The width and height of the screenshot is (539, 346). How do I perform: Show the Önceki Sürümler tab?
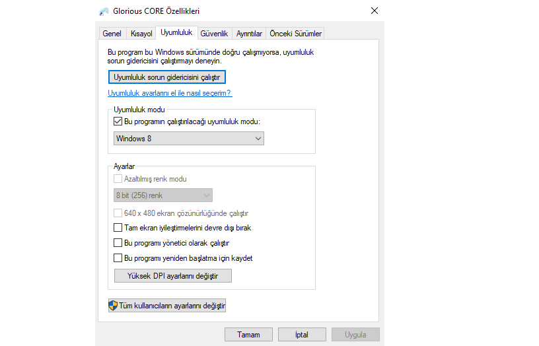(x=295, y=34)
